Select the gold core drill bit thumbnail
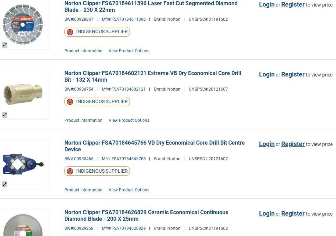336x236 pixels. pos(23,94)
